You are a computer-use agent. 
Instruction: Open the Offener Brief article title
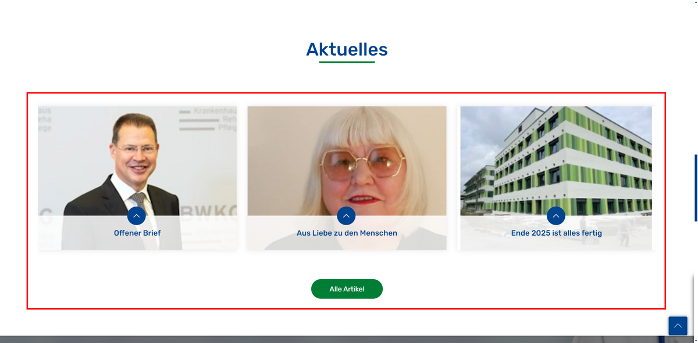point(137,233)
